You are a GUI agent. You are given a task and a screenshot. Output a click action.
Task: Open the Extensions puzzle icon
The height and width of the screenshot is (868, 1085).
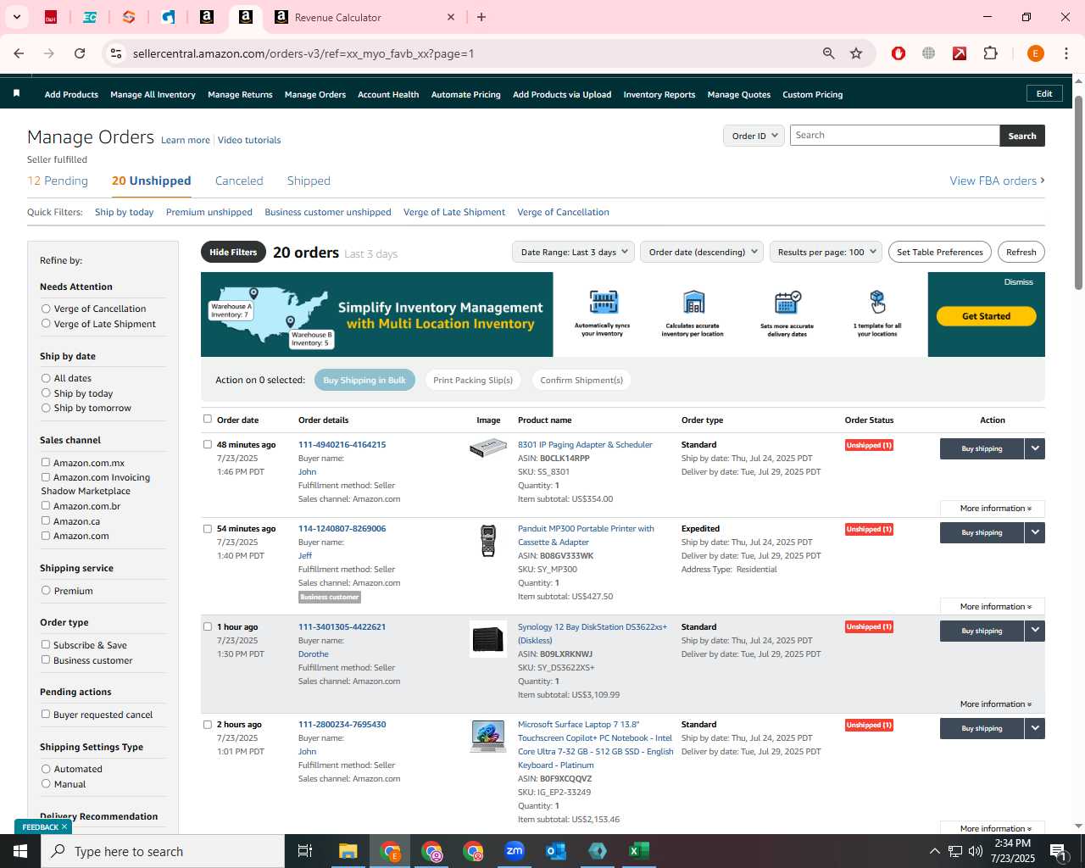pos(990,53)
